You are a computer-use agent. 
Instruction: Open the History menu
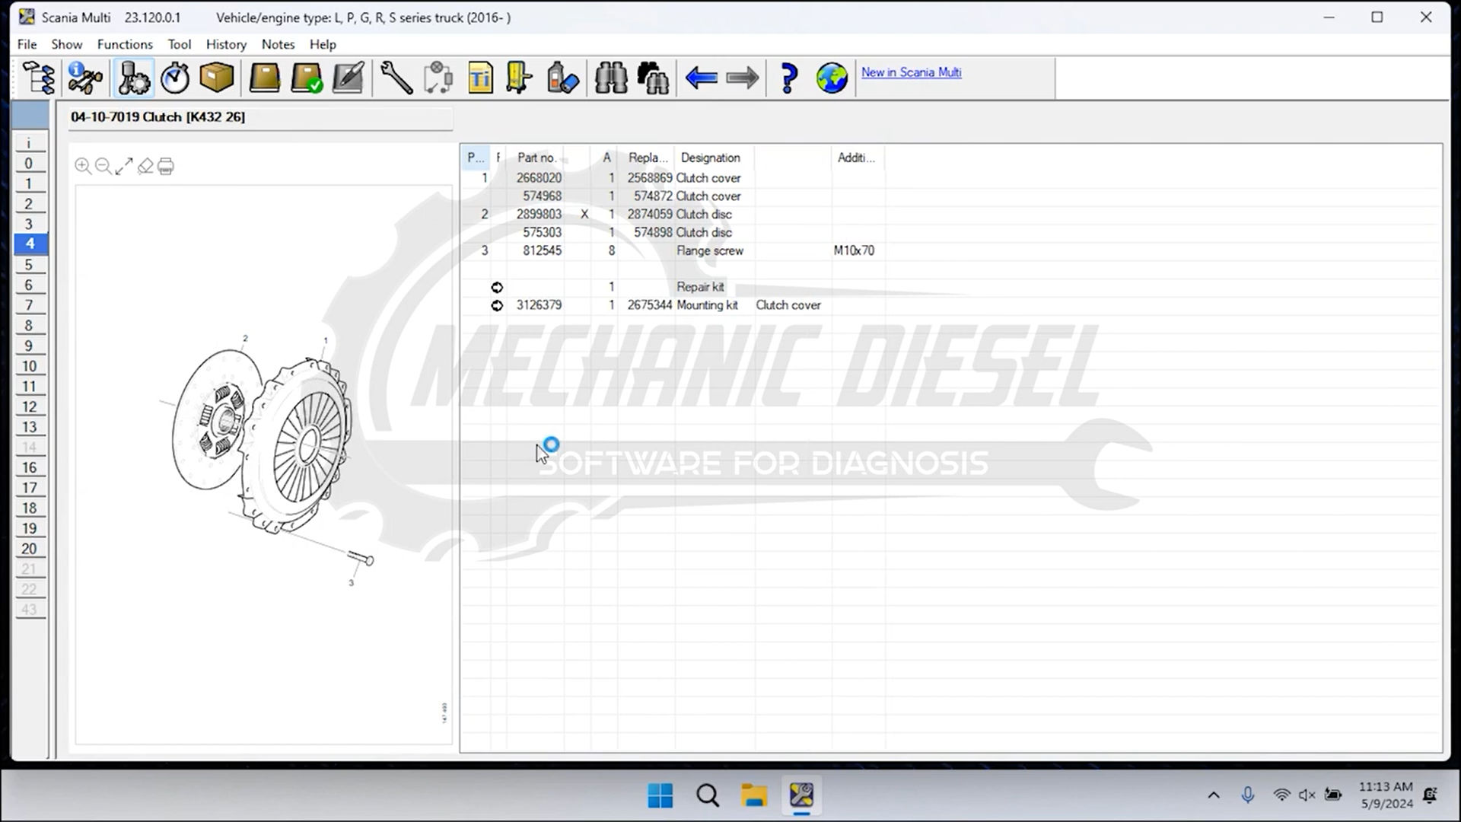point(226,44)
